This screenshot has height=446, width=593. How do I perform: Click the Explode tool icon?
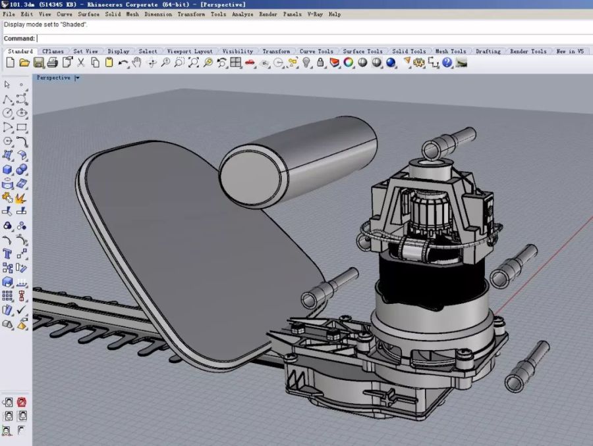pos(21,197)
